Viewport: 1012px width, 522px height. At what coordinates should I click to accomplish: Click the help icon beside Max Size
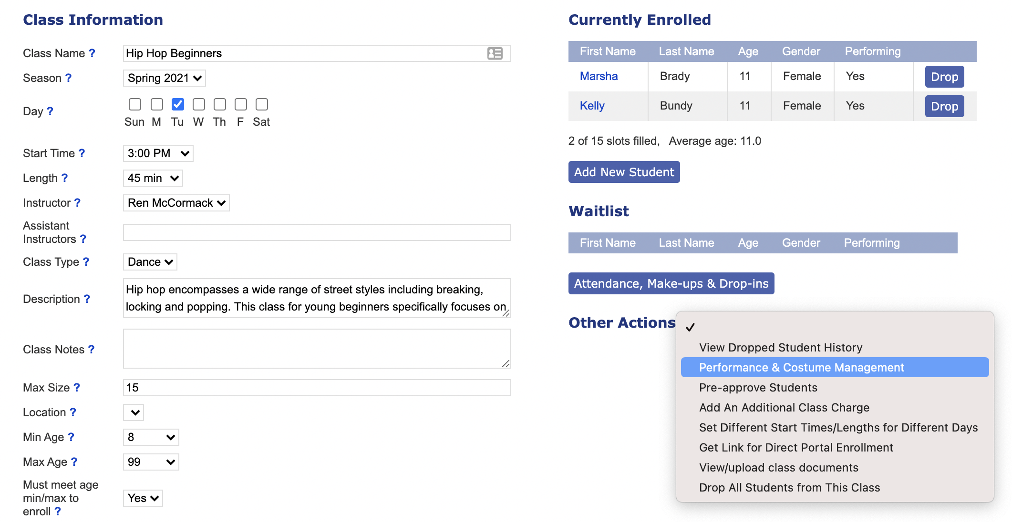(76, 388)
